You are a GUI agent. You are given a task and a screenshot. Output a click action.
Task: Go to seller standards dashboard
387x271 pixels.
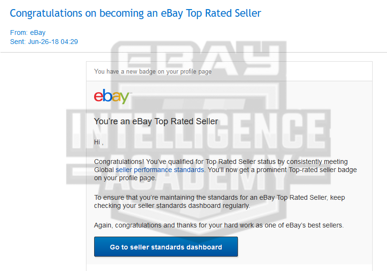[x=166, y=247]
